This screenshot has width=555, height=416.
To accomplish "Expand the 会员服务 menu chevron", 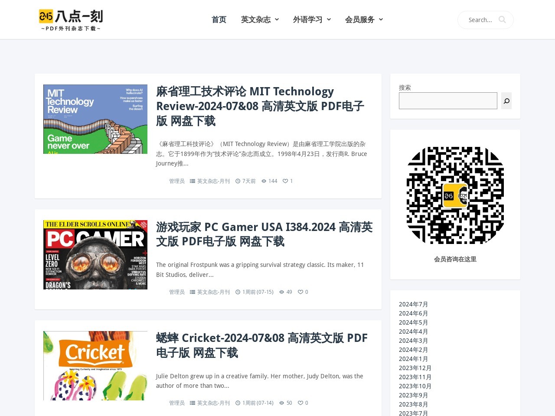I will (381, 19).
